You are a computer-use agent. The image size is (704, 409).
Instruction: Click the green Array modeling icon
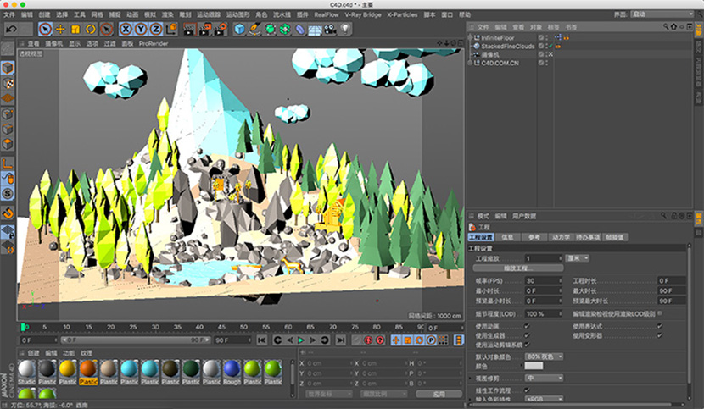[285, 29]
